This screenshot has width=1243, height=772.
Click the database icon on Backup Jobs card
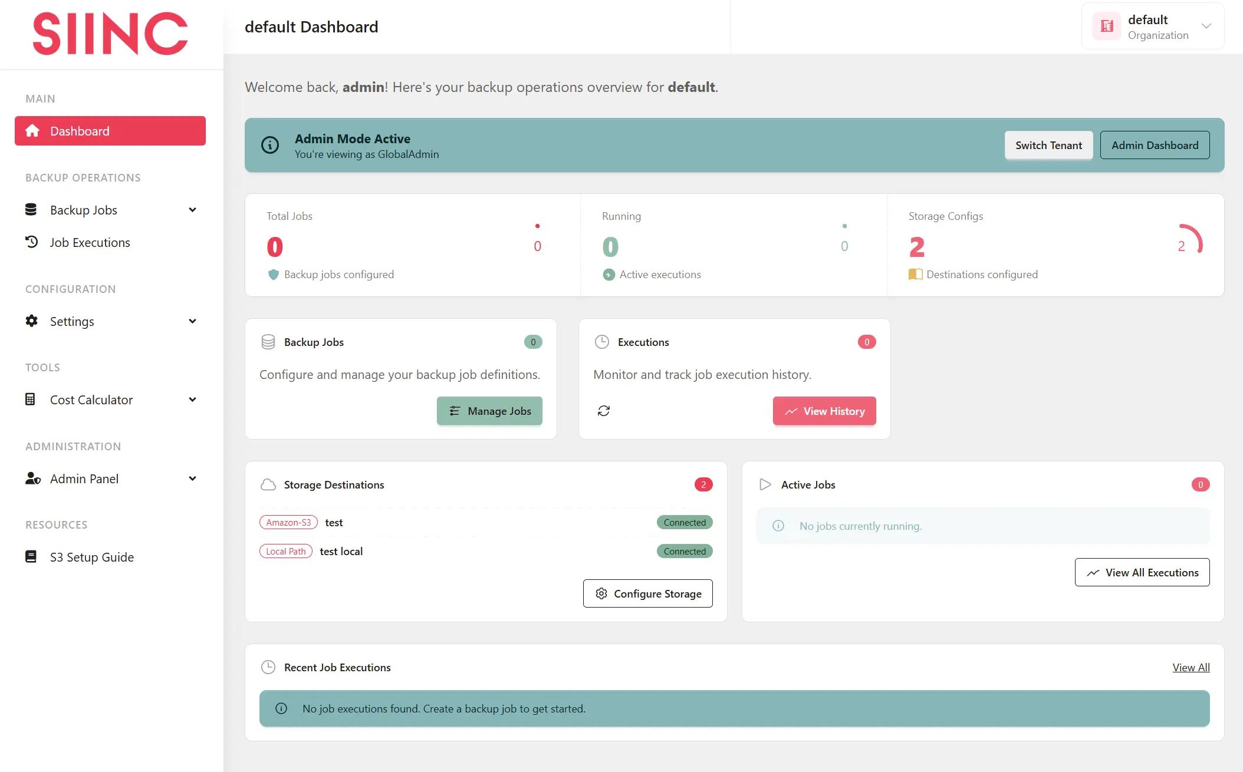[x=268, y=342]
